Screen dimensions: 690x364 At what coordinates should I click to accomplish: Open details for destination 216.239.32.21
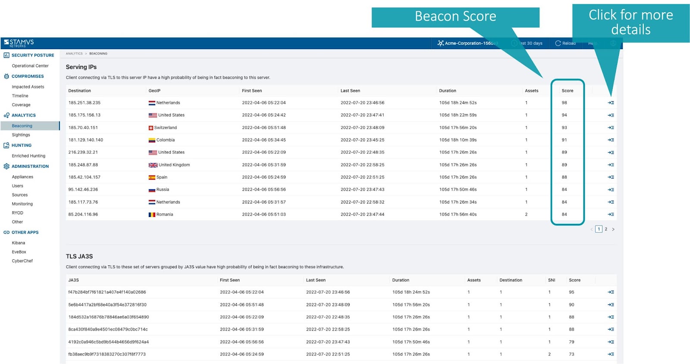point(611,152)
